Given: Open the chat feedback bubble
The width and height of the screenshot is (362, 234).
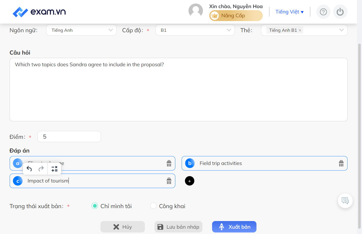Looking at the screenshot, I should tap(345, 201).
